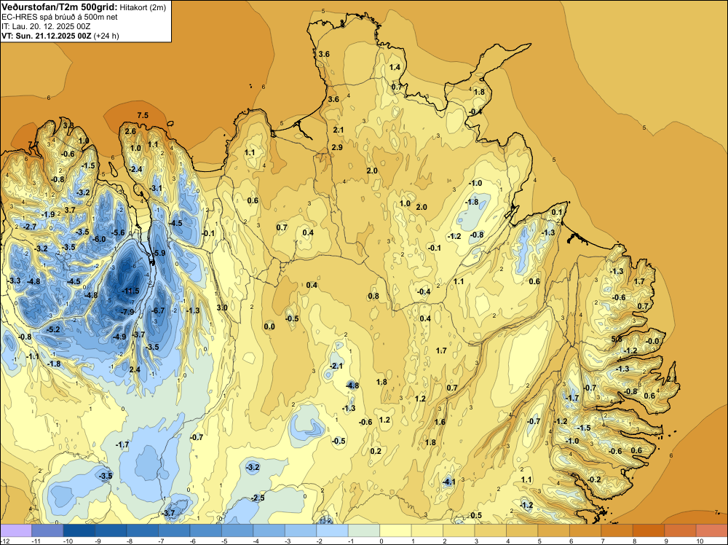Click the coldest value -11.5 on the map
The image size is (728, 545).
(130, 291)
